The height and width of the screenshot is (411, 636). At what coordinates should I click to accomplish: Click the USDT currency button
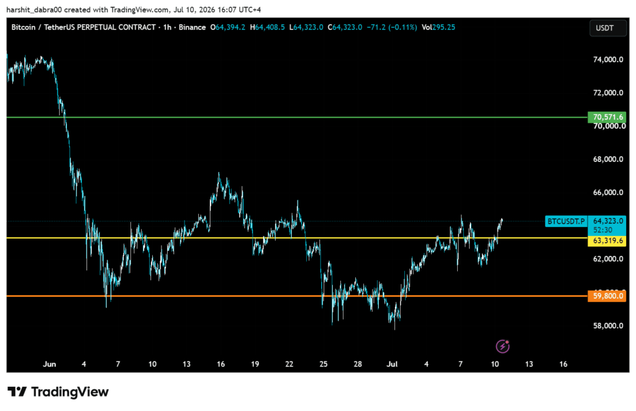coord(607,28)
